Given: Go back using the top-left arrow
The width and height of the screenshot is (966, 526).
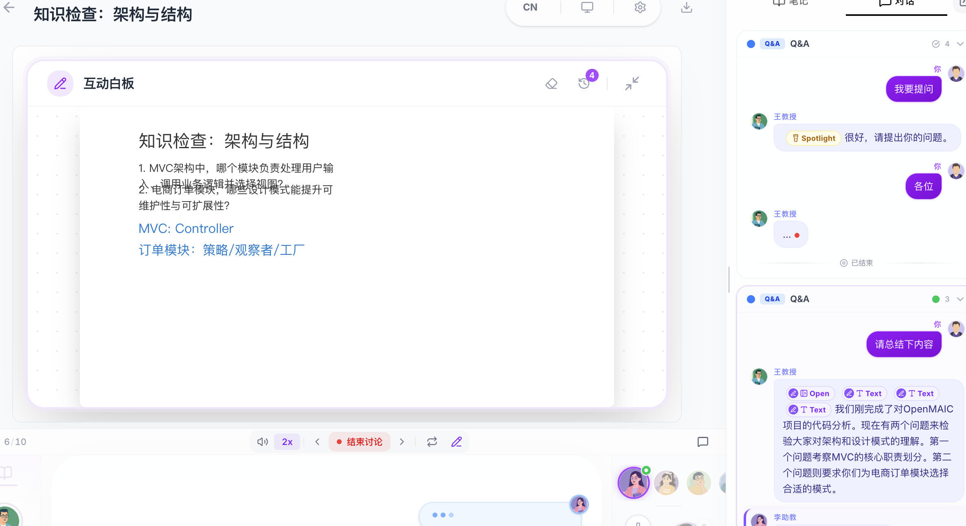Looking at the screenshot, I should point(9,7).
